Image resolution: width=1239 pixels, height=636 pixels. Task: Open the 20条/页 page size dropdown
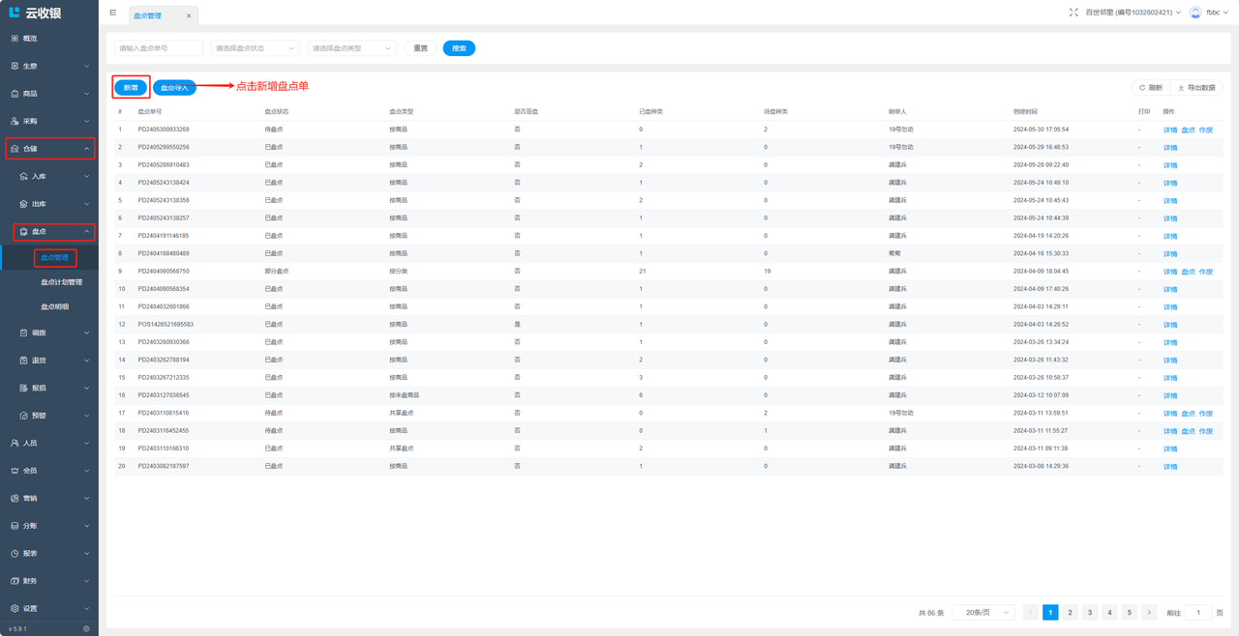(983, 613)
